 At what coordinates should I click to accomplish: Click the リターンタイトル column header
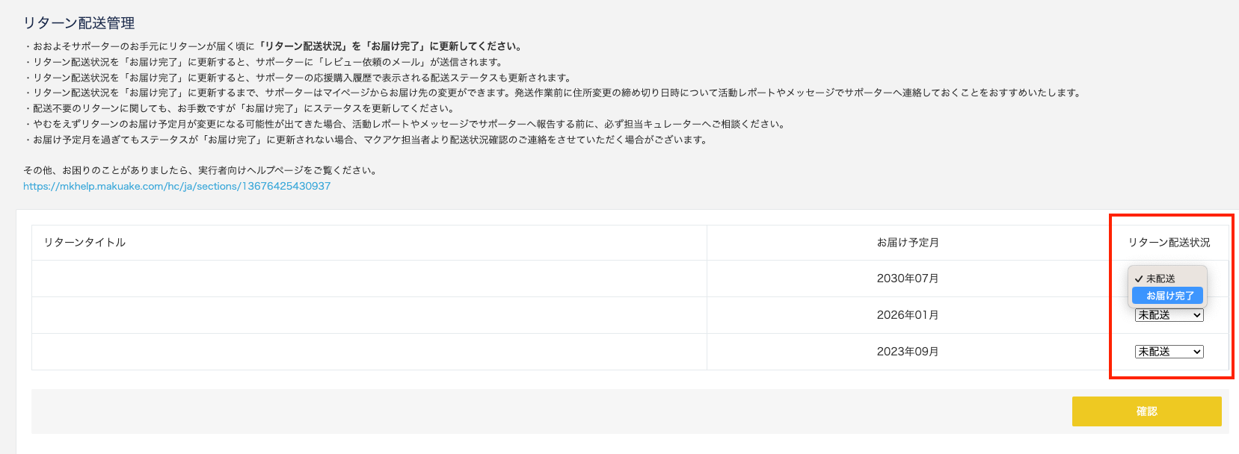coord(84,243)
